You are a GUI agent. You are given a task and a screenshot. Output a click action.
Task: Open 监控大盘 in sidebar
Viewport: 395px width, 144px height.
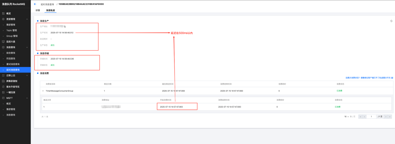[11, 42]
